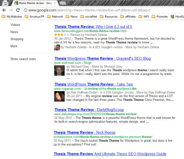Image resolution: width=184 pixels, height=159 pixels.
Task: Click Rae Hoffman-Dolan's author photo
Action: coord(59,96)
